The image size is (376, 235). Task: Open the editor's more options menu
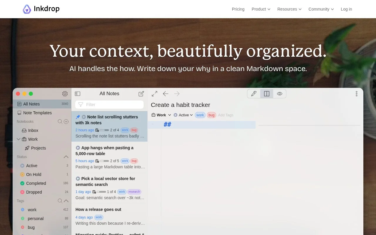click(x=357, y=94)
